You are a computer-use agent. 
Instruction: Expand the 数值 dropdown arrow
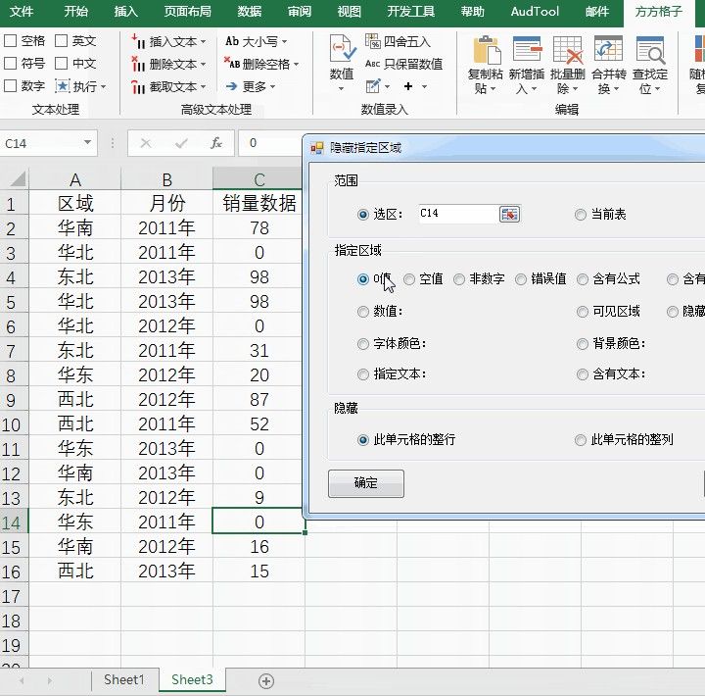click(x=342, y=88)
